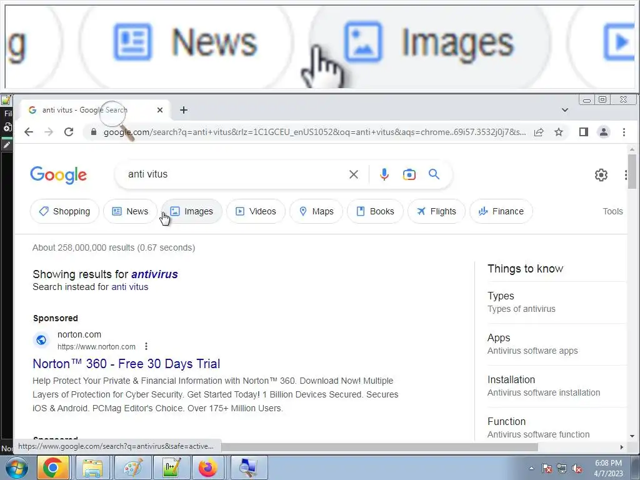Screen dimensions: 640x480
Task: Click the address bar URL
Action: 314,132
